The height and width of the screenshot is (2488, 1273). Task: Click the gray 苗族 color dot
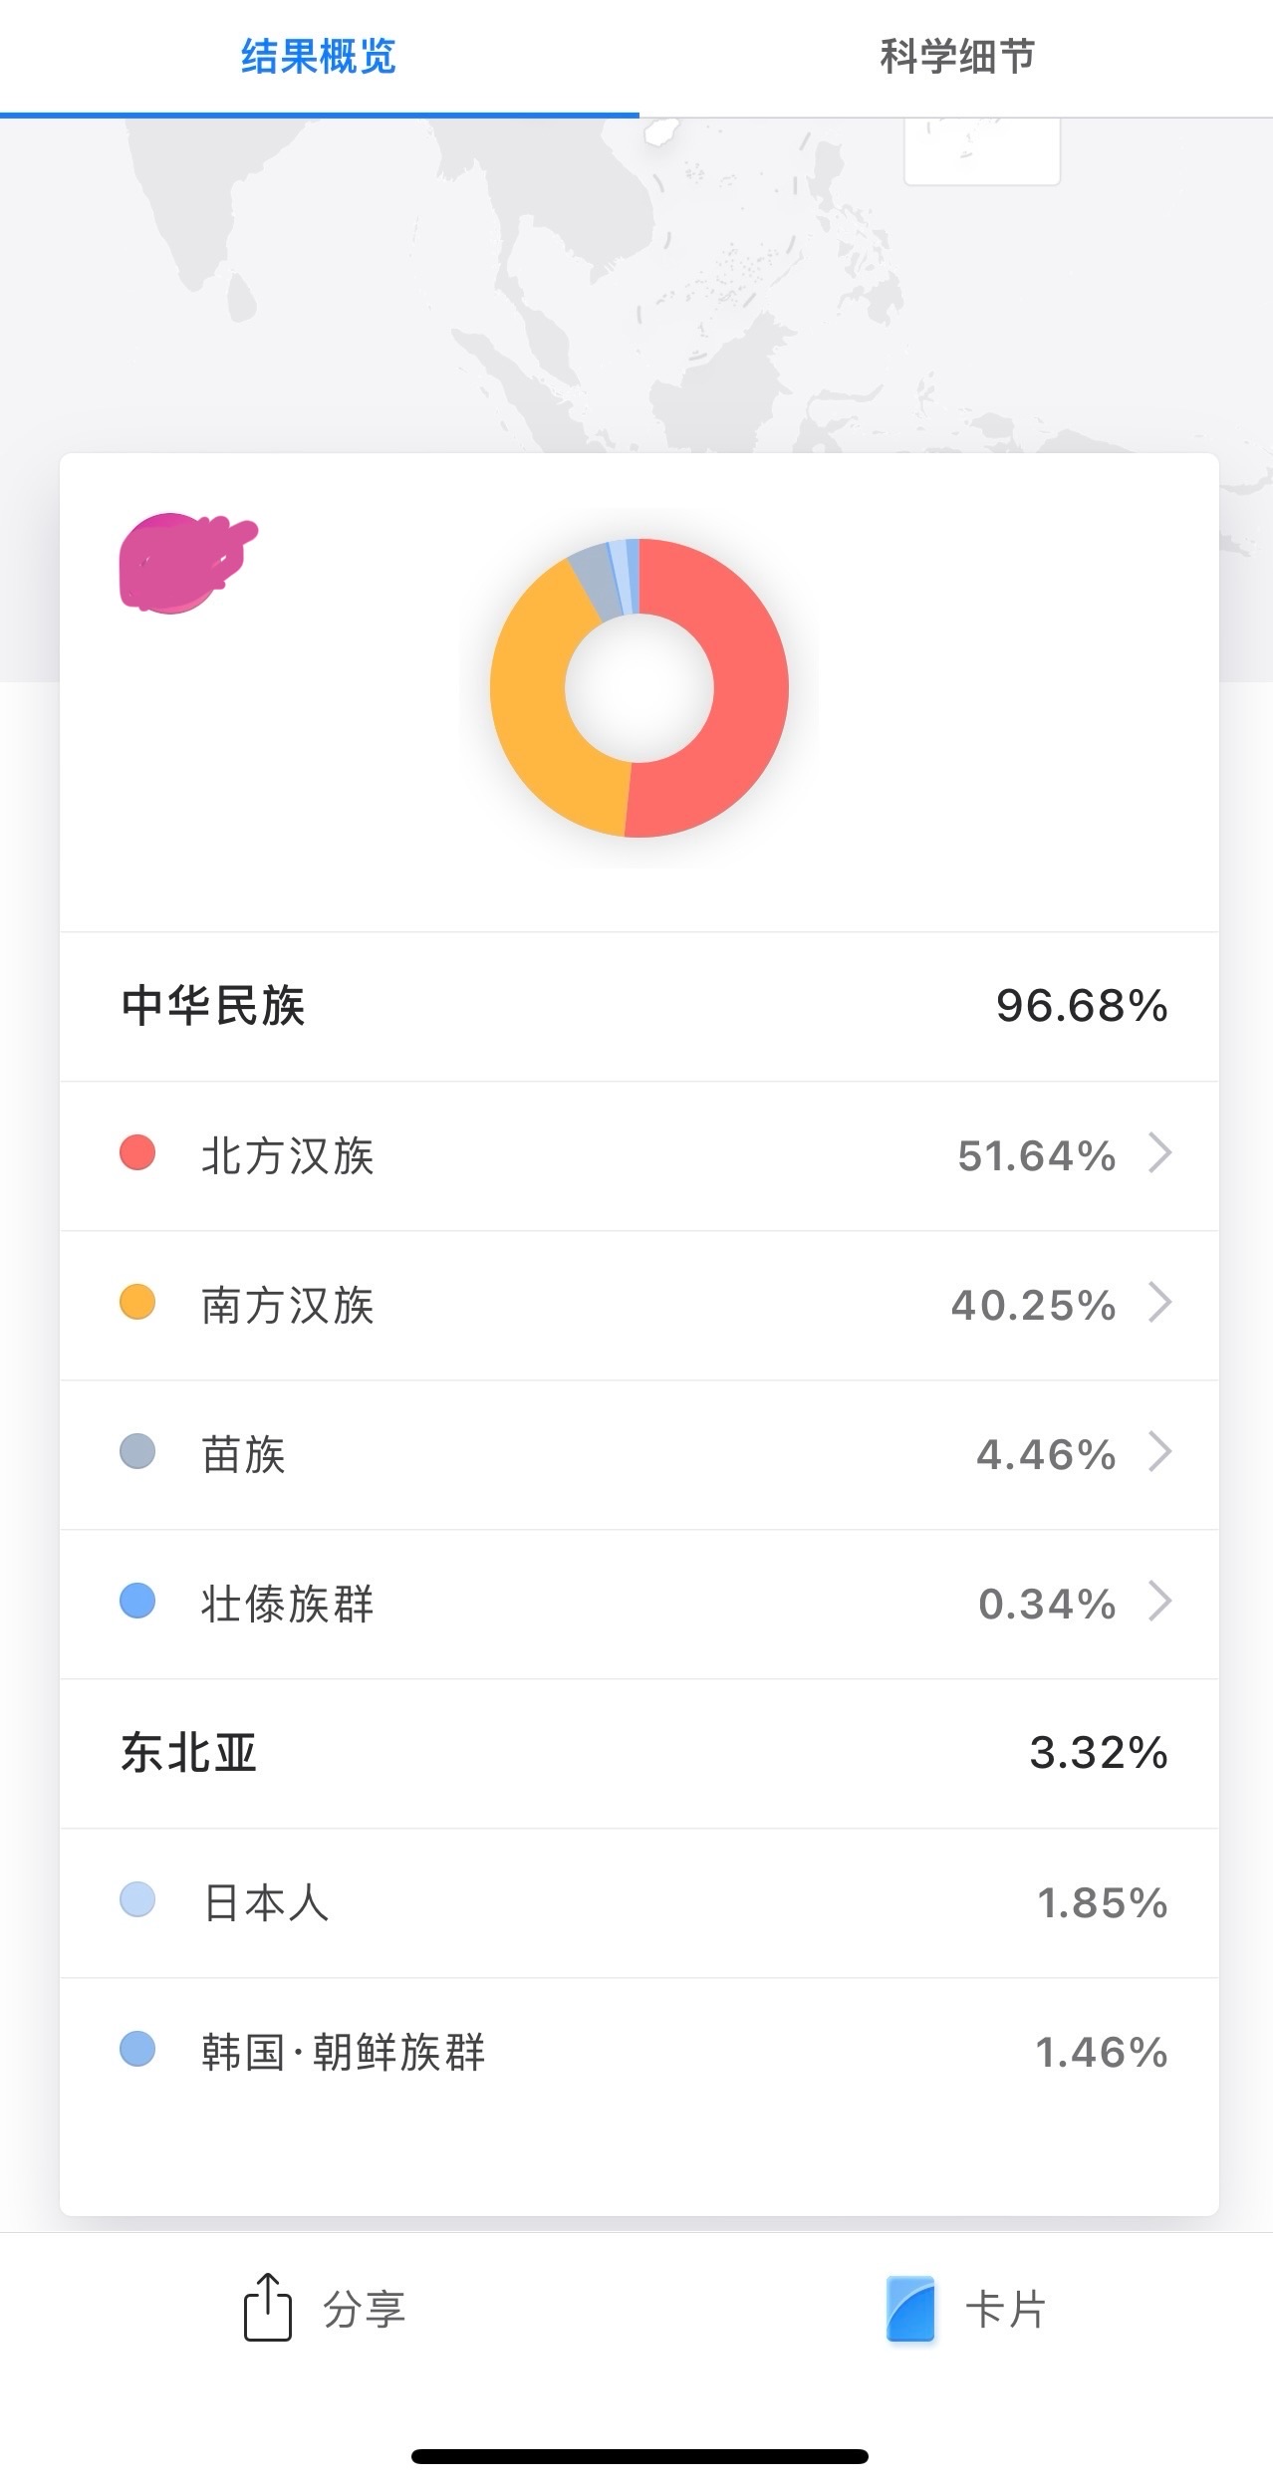(137, 1452)
